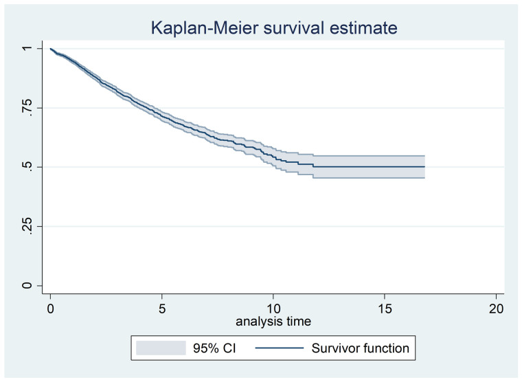Click the 95% CI legend swatch
The height and width of the screenshot is (382, 522).
tap(161, 348)
